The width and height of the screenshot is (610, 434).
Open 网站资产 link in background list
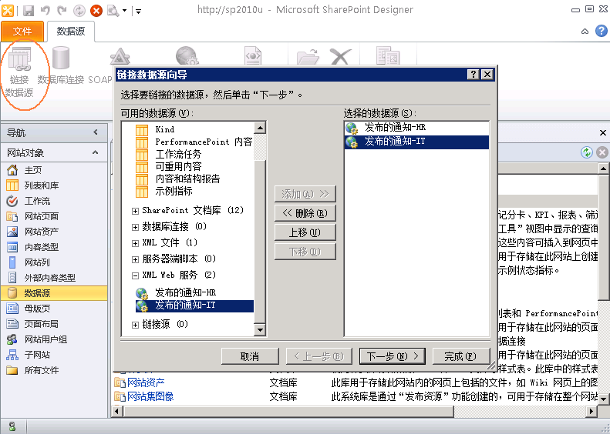pyautogui.click(x=146, y=382)
